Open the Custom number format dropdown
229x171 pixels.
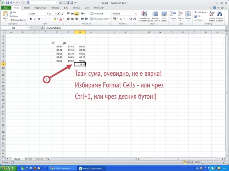pyautogui.click(x=135, y=14)
